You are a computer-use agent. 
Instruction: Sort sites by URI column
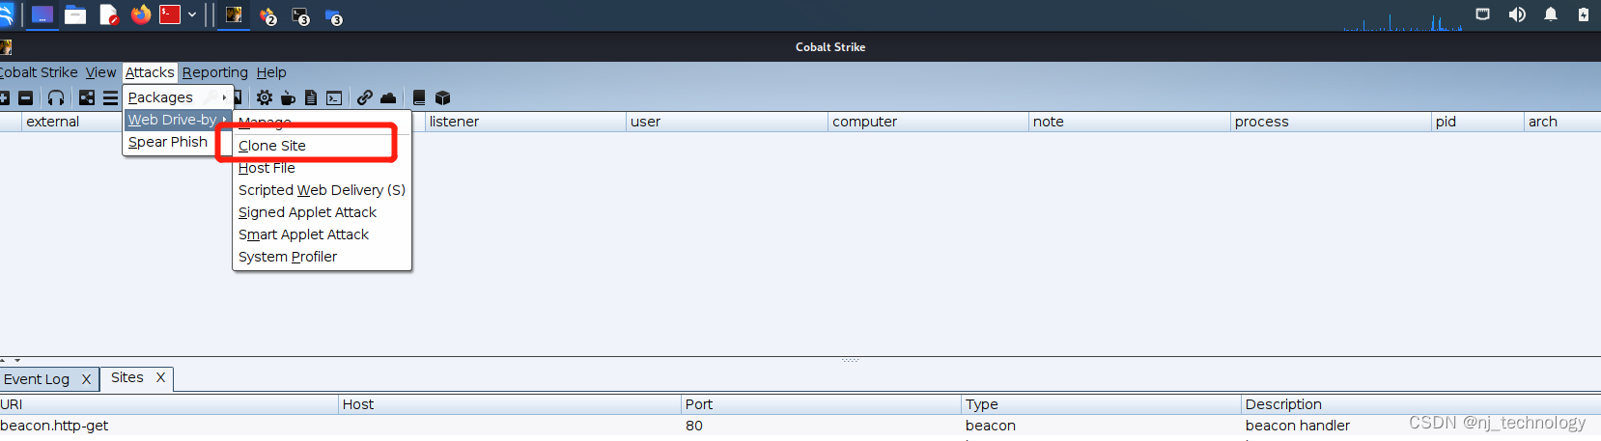tap(169, 404)
